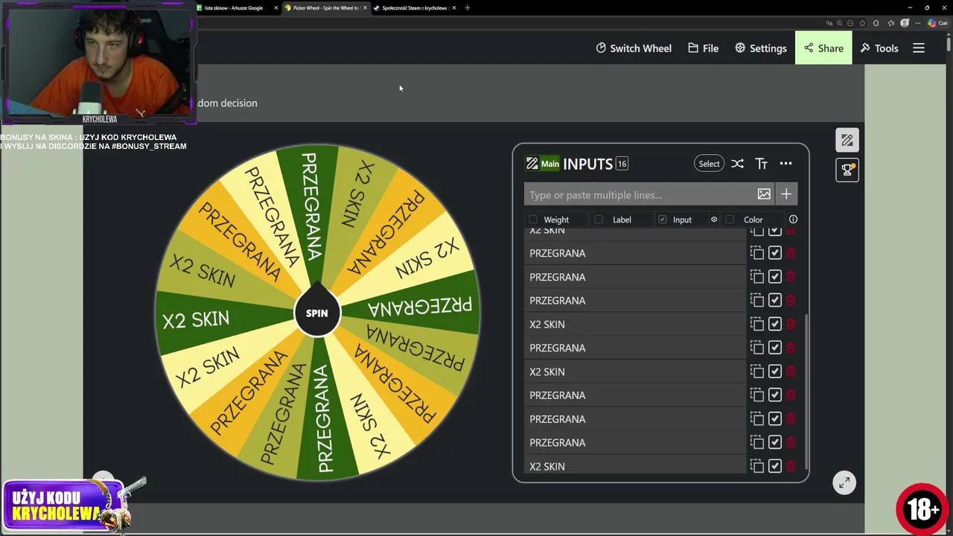
Task: Click the text size Tt icon
Action: click(x=761, y=164)
